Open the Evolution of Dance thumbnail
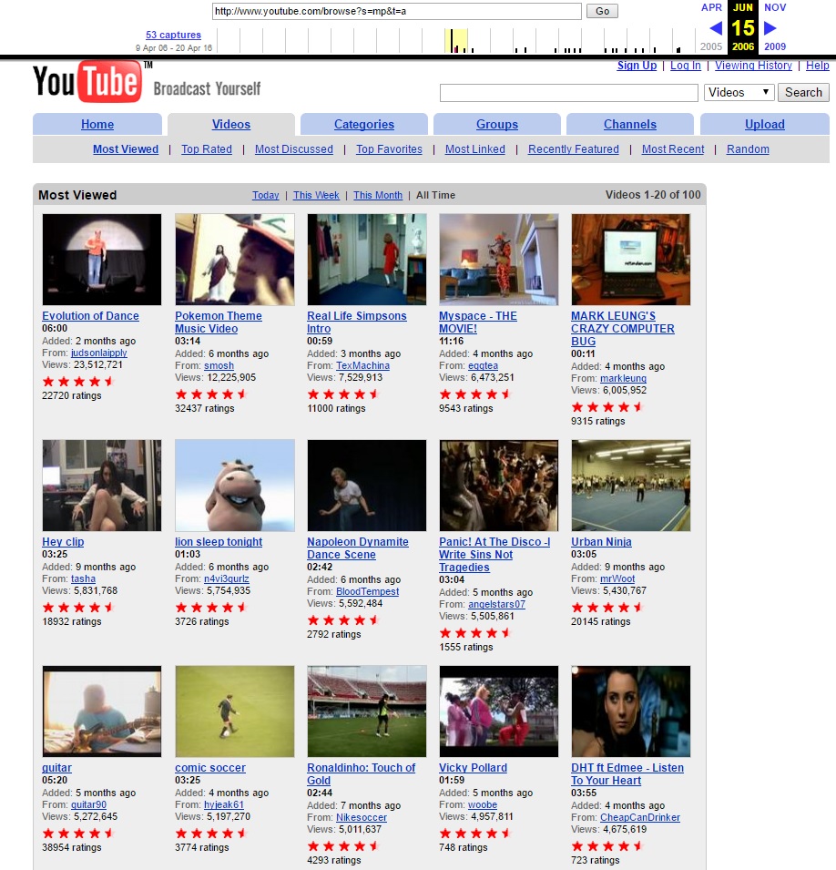Image resolution: width=836 pixels, height=870 pixels. [101, 259]
